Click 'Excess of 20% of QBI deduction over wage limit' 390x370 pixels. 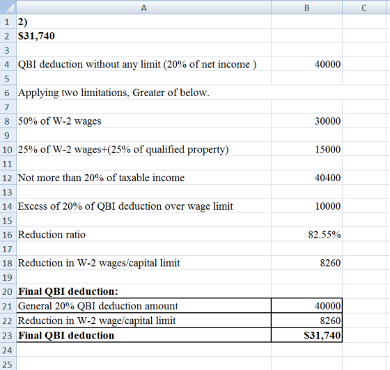[143, 206]
